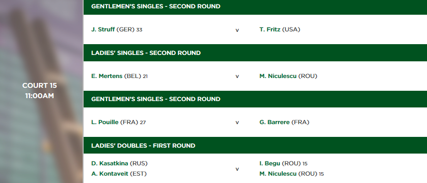Open T. Fritz player link
The width and height of the screenshot is (427, 183).
click(x=270, y=29)
